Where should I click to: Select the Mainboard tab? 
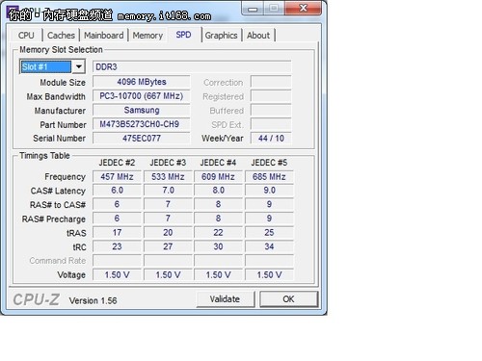pyautogui.click(x=103, y=36)
